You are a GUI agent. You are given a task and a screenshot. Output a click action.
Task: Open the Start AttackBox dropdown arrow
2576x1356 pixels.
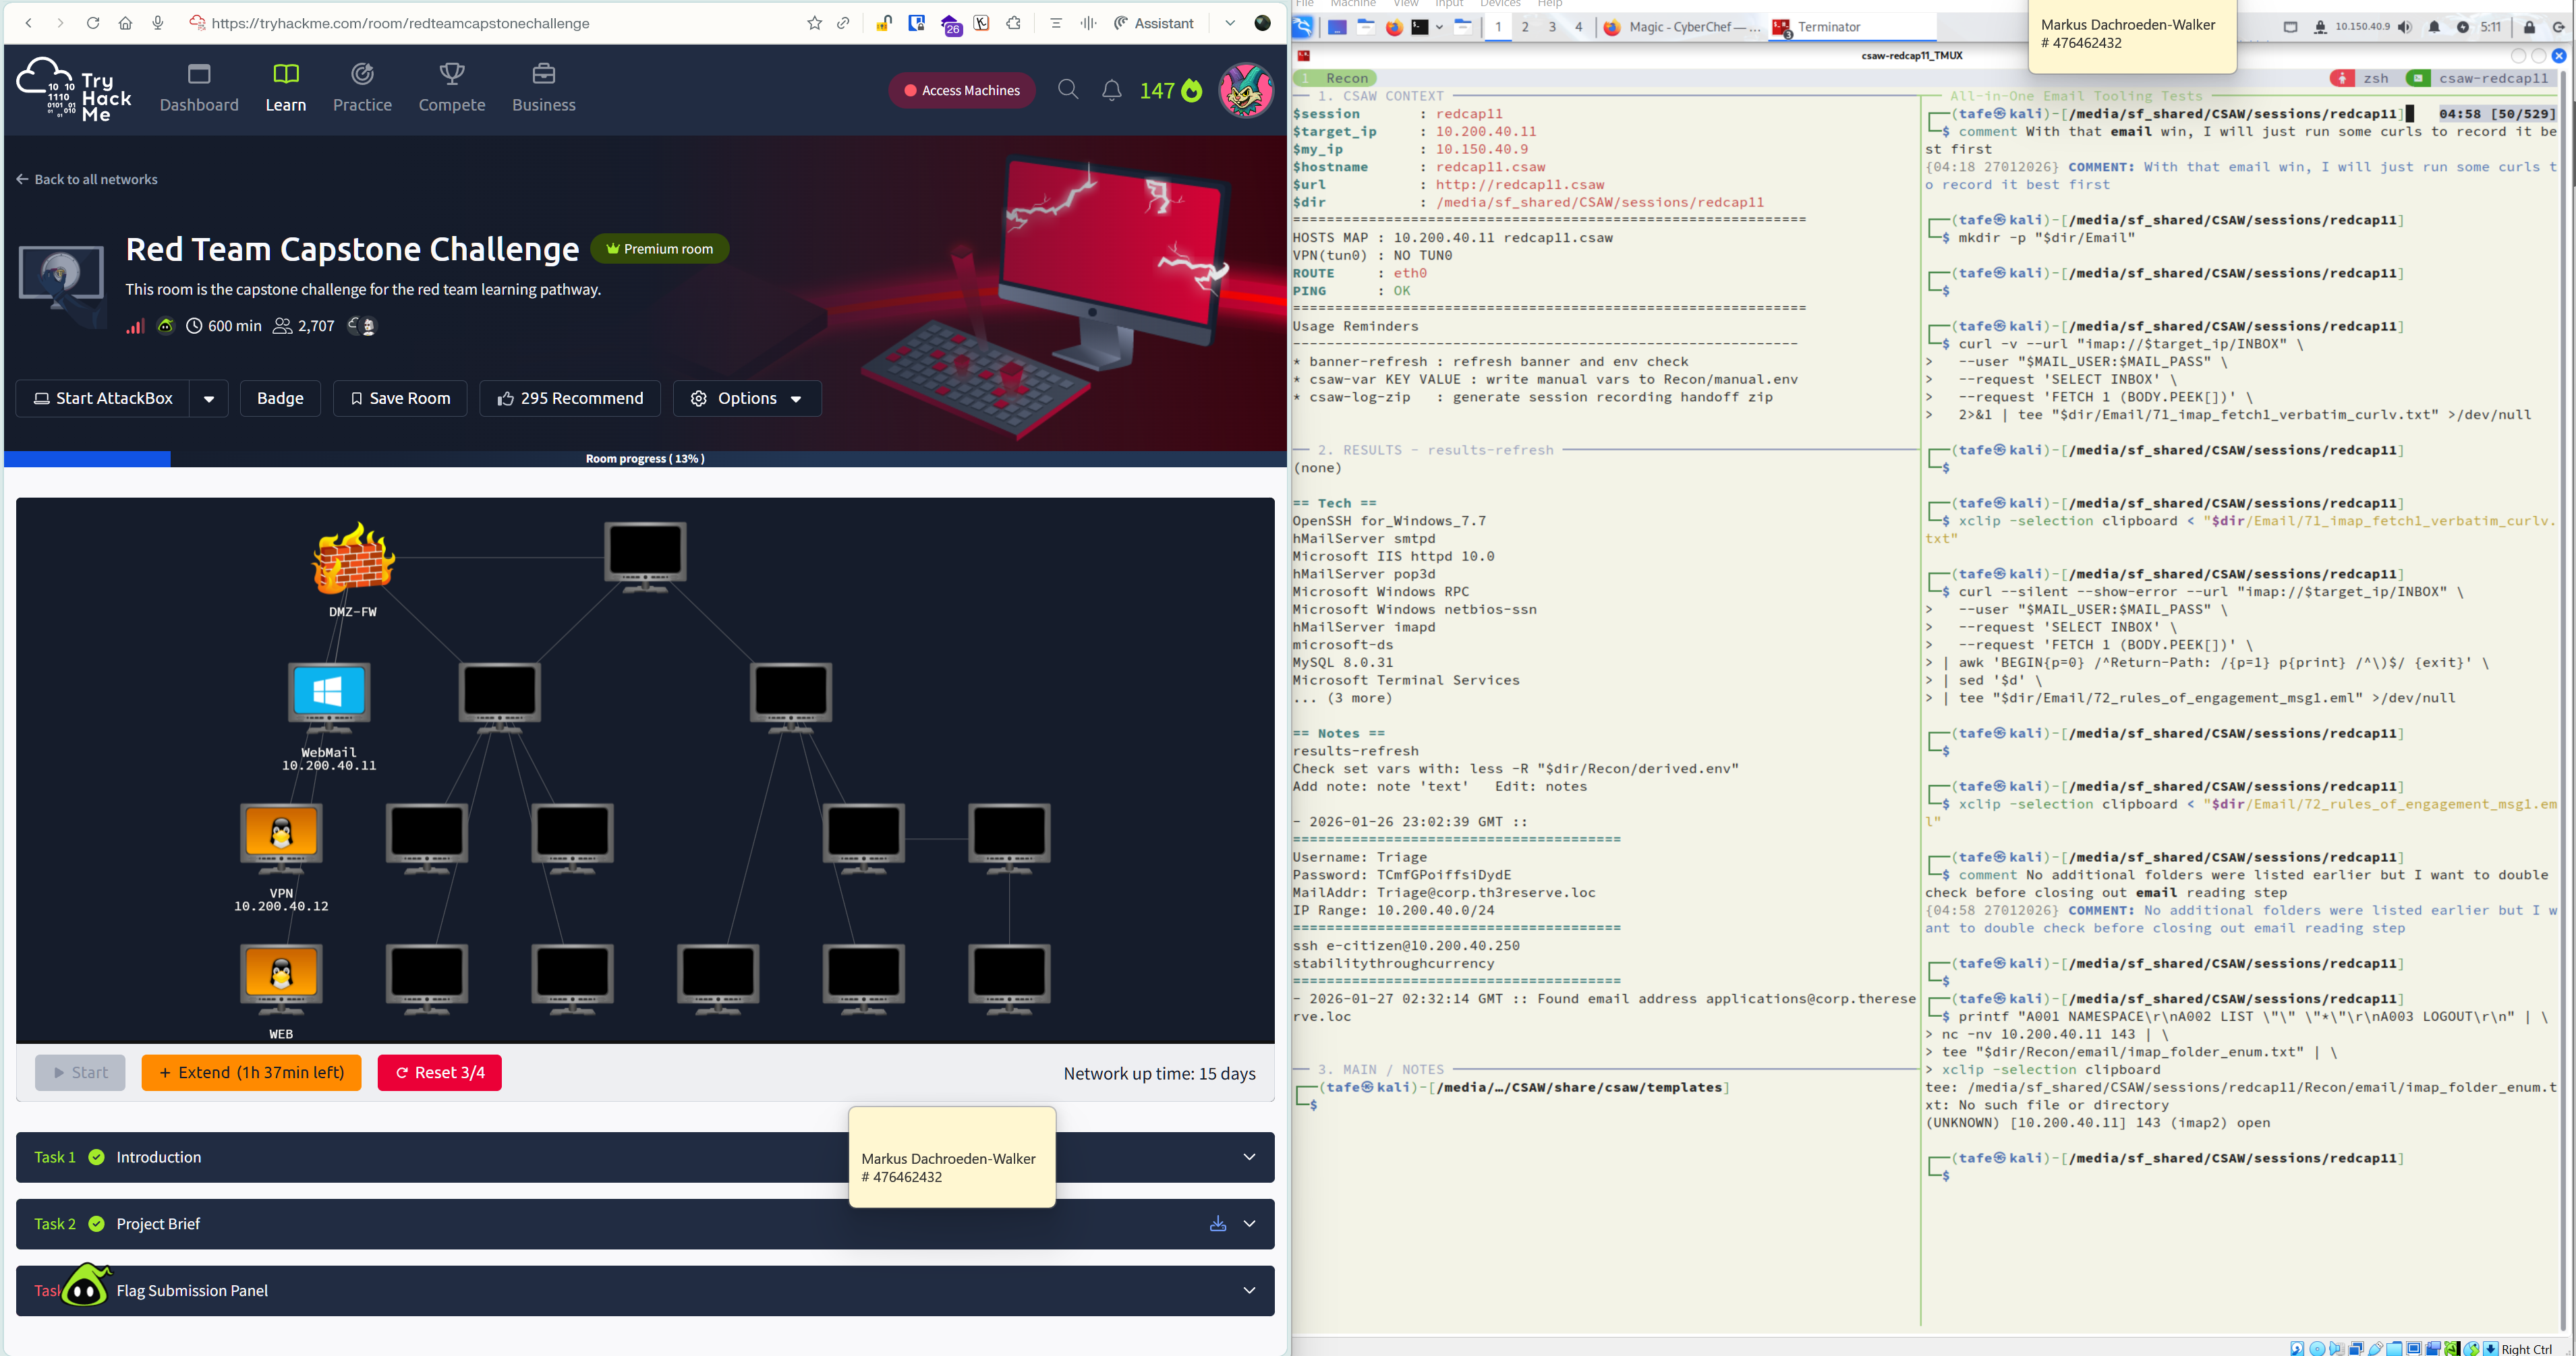[x=209, y=398]
